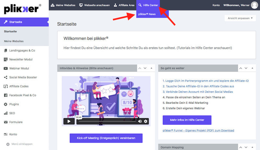Mute the video volume icon
260x150 pixels.
coord(140,121)
